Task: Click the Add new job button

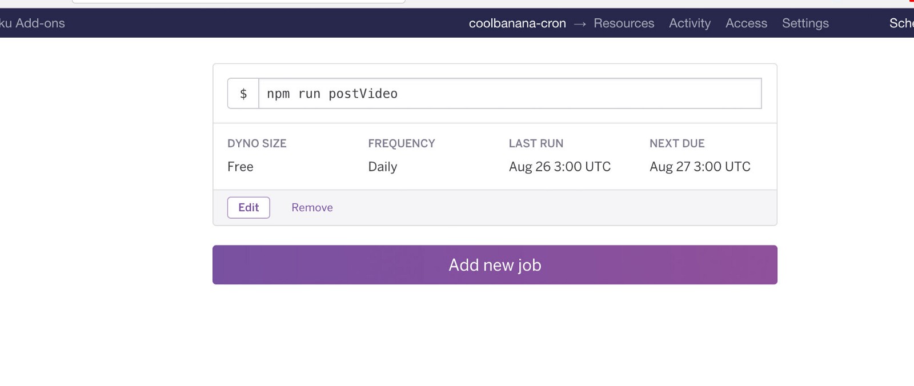Action: click(495, 265)
